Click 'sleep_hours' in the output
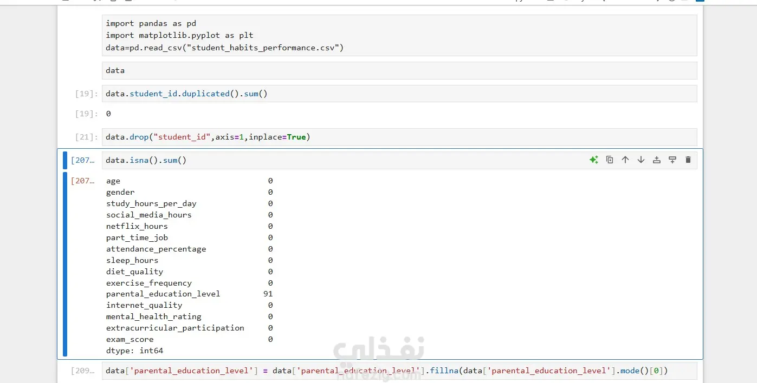Image resolution: width=757 pixels, height=383 pixels. 132,260
